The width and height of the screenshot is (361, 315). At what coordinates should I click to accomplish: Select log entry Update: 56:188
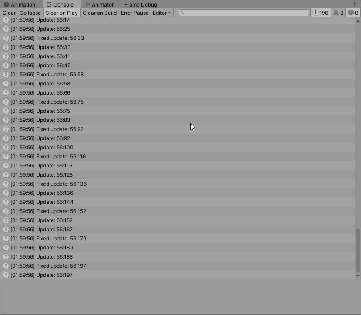pos(177,257)
